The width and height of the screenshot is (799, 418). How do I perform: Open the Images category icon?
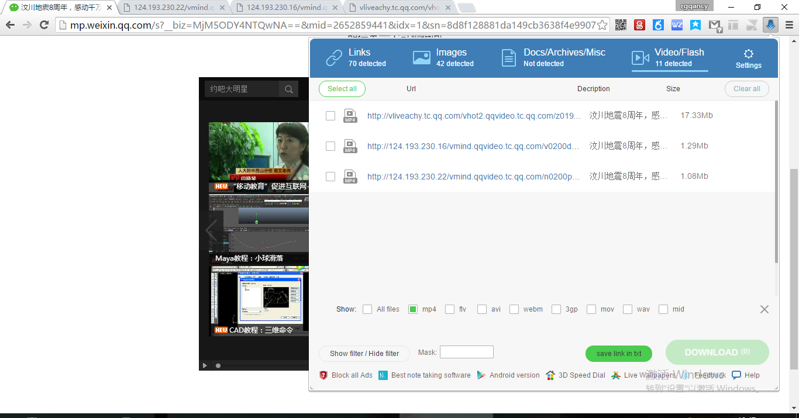pos(422,58)
